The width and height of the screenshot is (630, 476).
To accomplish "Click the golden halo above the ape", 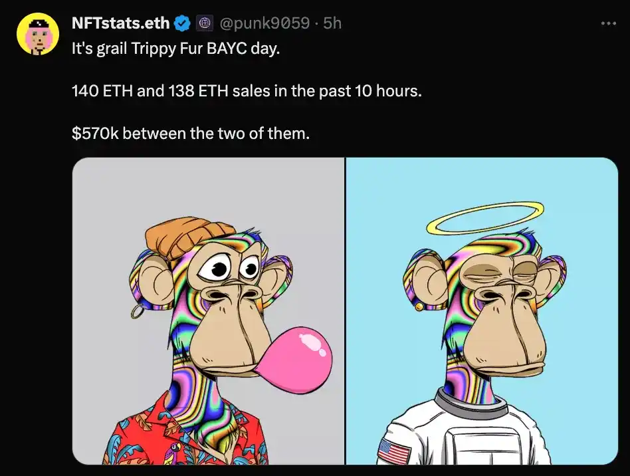I will [484, 219].
